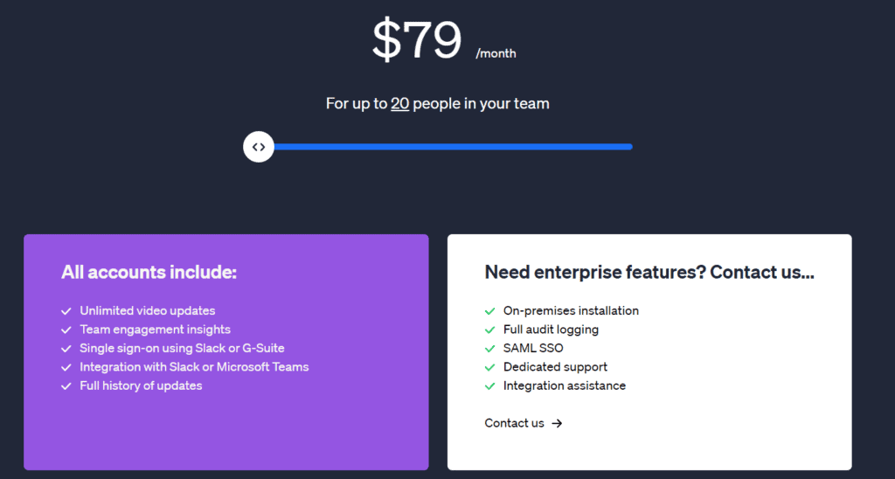
Task: Click green checkmark next to Dedicated support
Action: (x=489, y=368)
